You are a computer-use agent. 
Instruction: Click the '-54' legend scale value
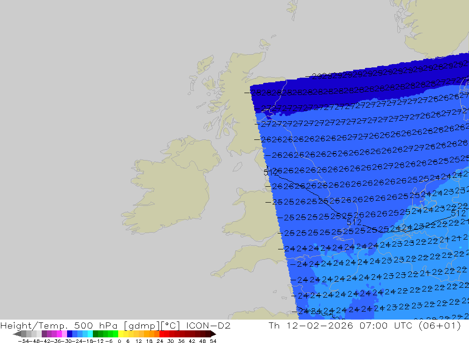coord(23,341)
